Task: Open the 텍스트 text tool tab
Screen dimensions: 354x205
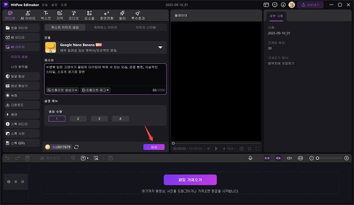Action: click(x=46, y=15)
